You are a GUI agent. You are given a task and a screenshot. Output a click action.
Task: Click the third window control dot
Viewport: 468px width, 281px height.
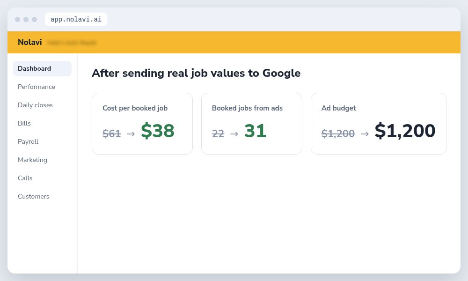pos(34,19)
